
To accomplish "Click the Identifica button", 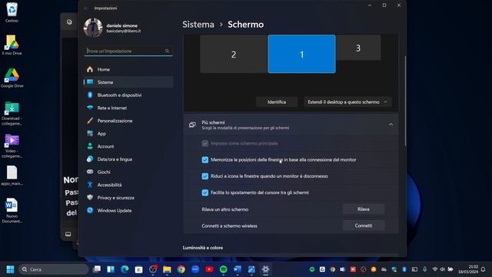I will tap(277, 102).
